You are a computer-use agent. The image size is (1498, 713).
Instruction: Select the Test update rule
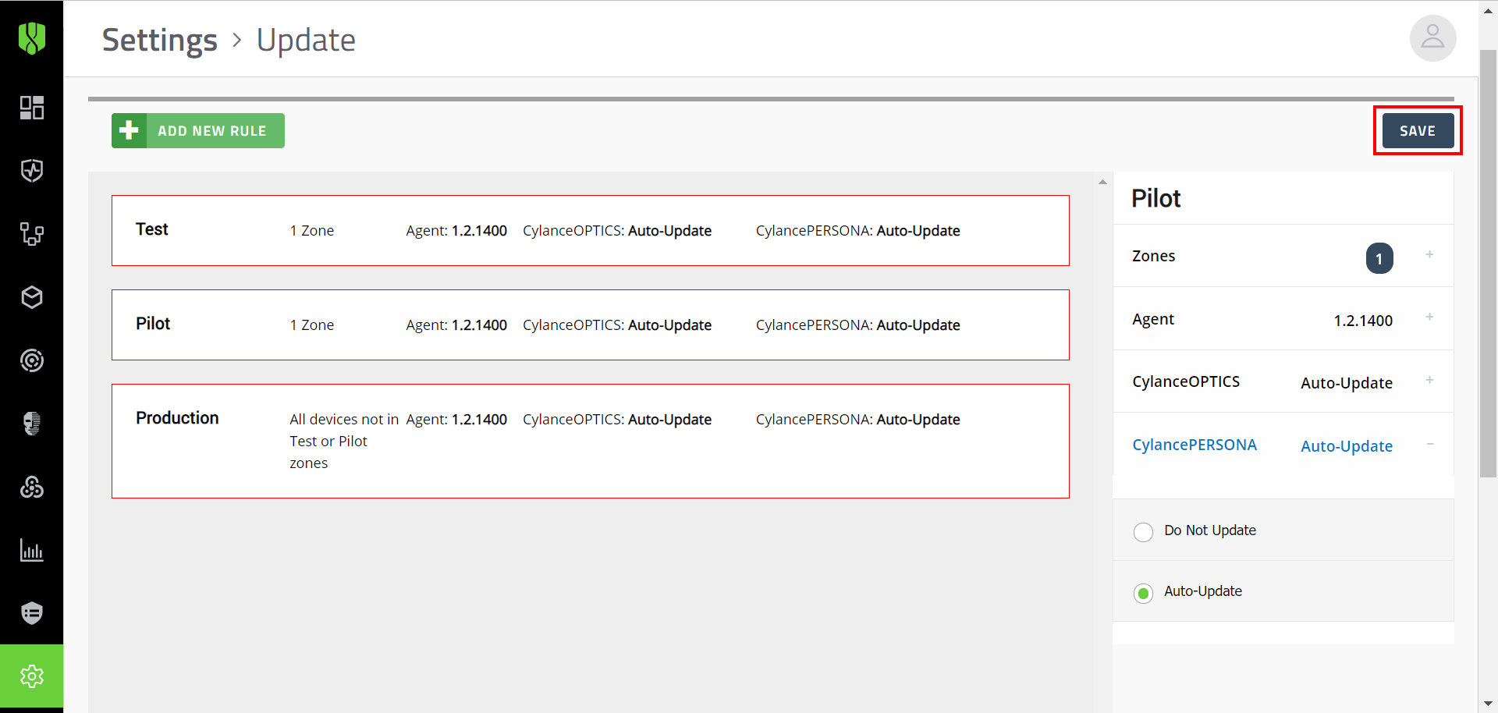(x=590, y=230)
